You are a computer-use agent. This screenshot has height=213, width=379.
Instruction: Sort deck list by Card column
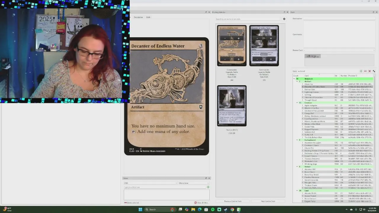point(319,76)
